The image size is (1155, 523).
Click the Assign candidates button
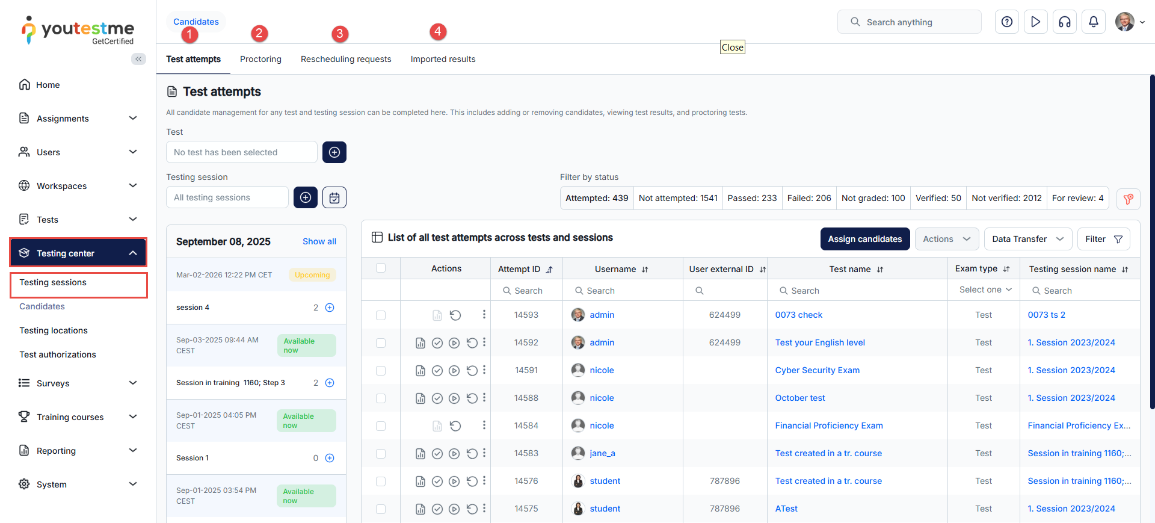click(x=864, y=239)
